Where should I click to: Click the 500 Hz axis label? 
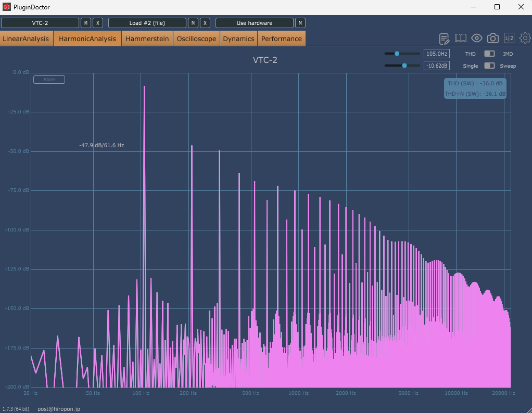251,393
